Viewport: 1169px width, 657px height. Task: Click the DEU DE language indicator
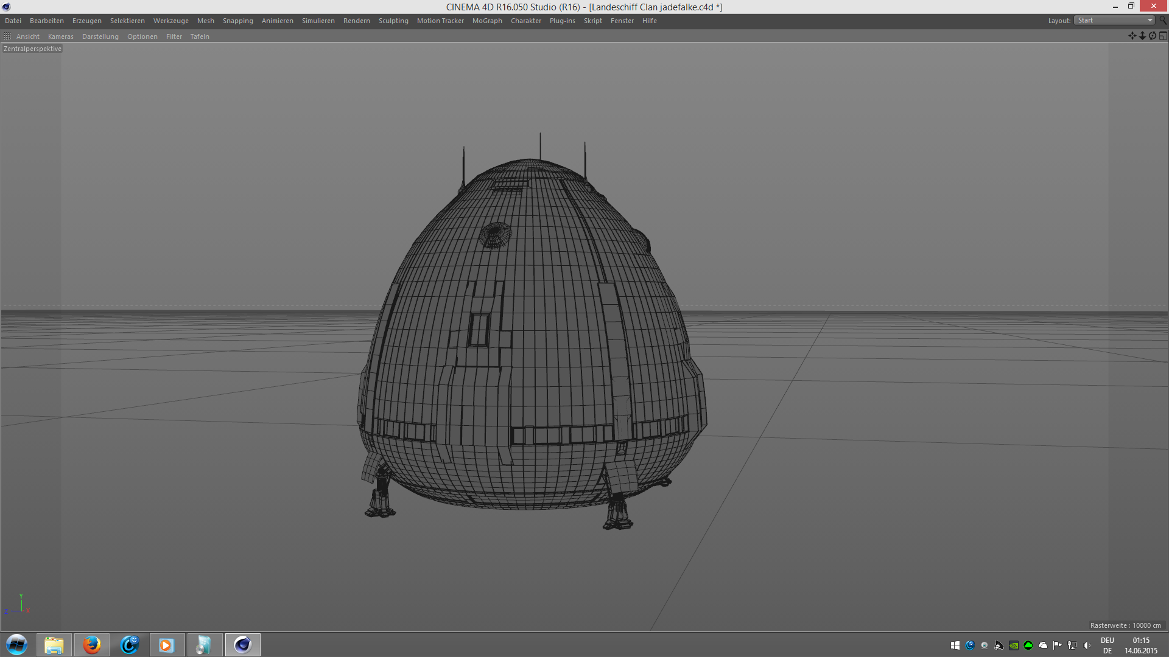pos(1108,645)
